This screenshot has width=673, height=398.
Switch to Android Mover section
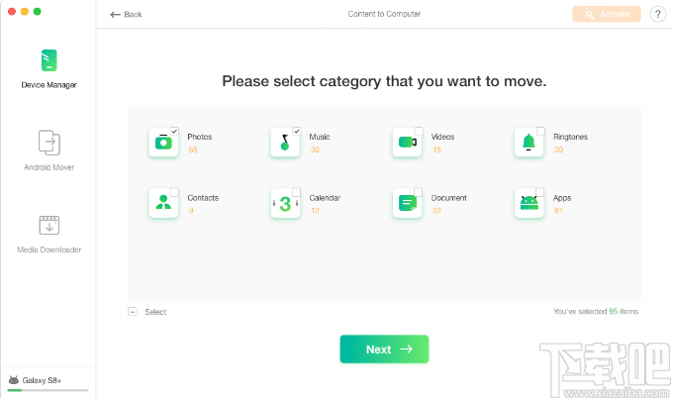(x=48, y=150)
